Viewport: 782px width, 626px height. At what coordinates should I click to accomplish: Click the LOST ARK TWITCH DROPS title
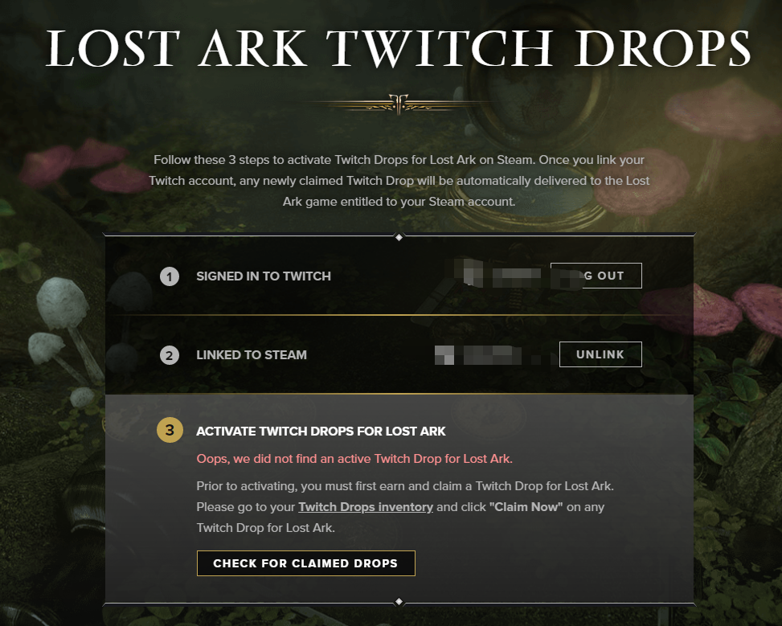point(399,48)
